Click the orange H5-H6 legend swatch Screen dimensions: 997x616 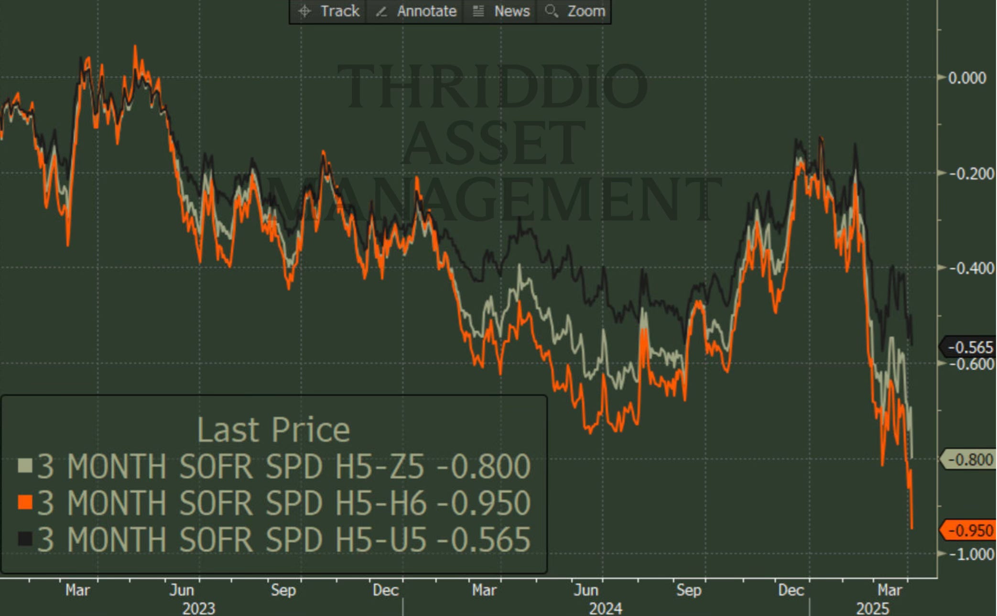[x=25, y=502]
